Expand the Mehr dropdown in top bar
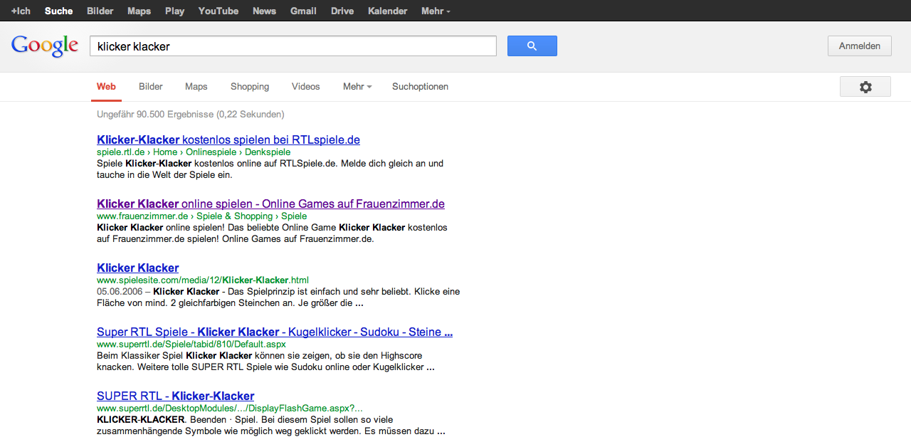The height and width of the screenshot is (437, 911). 435,11
